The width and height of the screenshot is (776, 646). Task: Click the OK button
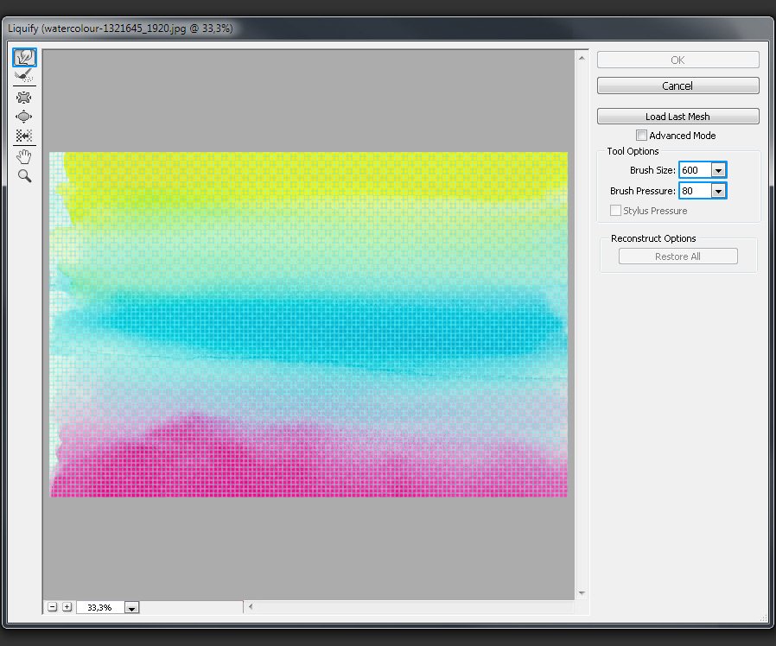point(678,60)
